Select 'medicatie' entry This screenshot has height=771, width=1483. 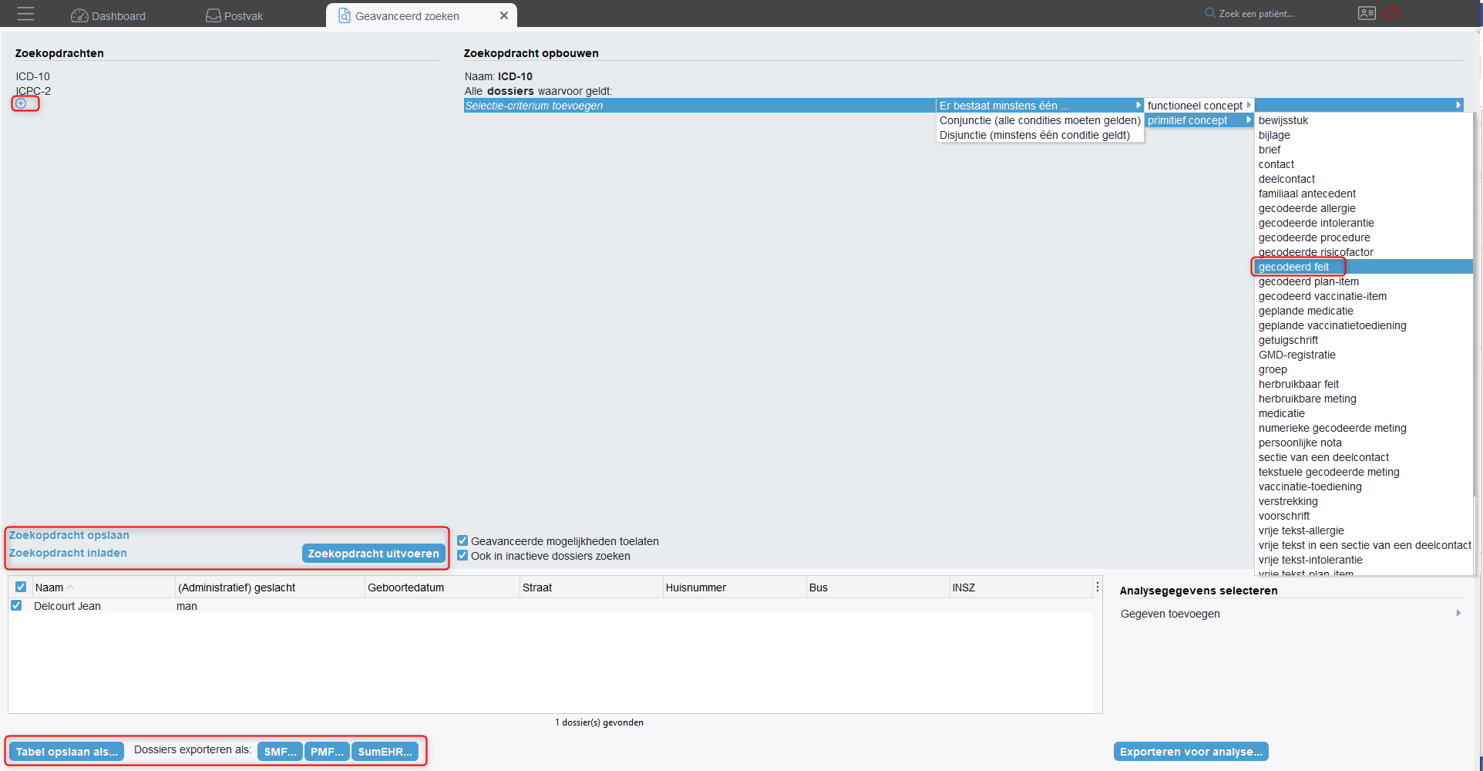coord(1364,413)
